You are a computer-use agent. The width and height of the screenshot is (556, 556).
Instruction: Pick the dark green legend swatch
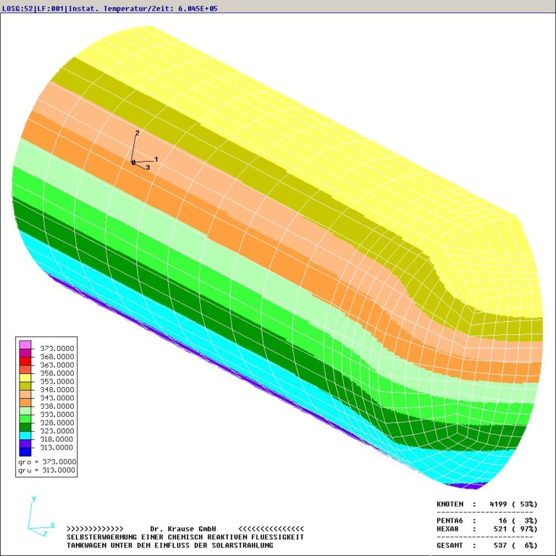click(25, 427)
